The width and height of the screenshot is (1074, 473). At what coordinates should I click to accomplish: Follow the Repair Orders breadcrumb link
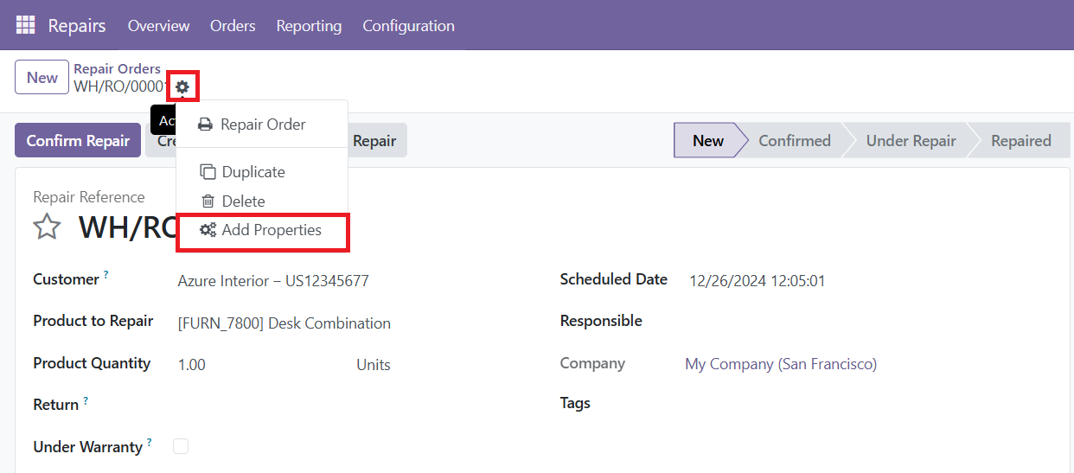[117, 69]
